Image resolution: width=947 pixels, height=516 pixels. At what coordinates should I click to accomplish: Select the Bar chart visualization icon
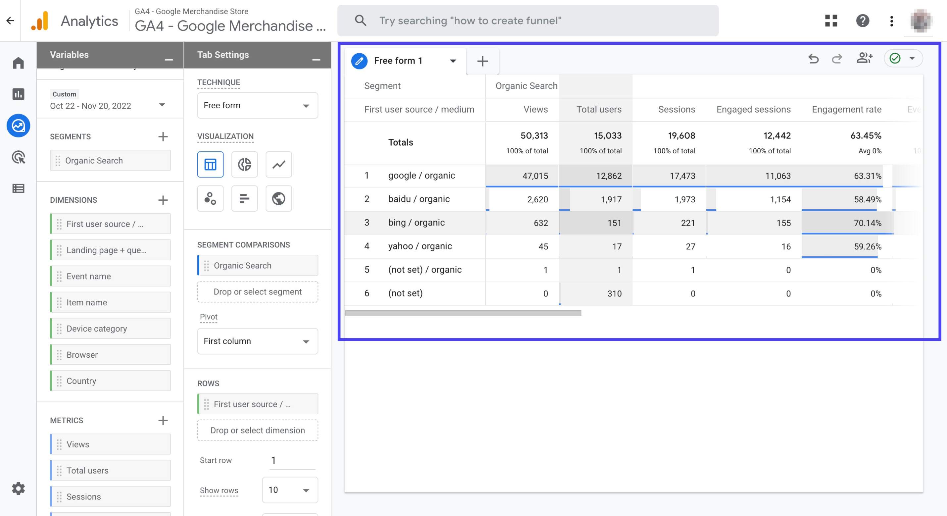point(244,199)
